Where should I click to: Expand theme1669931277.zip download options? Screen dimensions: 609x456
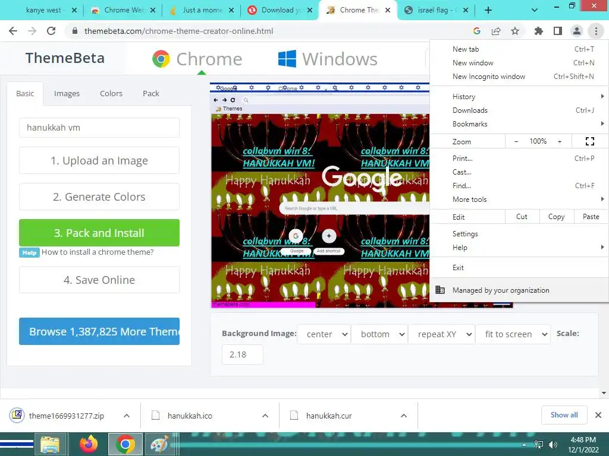(127, 416)
